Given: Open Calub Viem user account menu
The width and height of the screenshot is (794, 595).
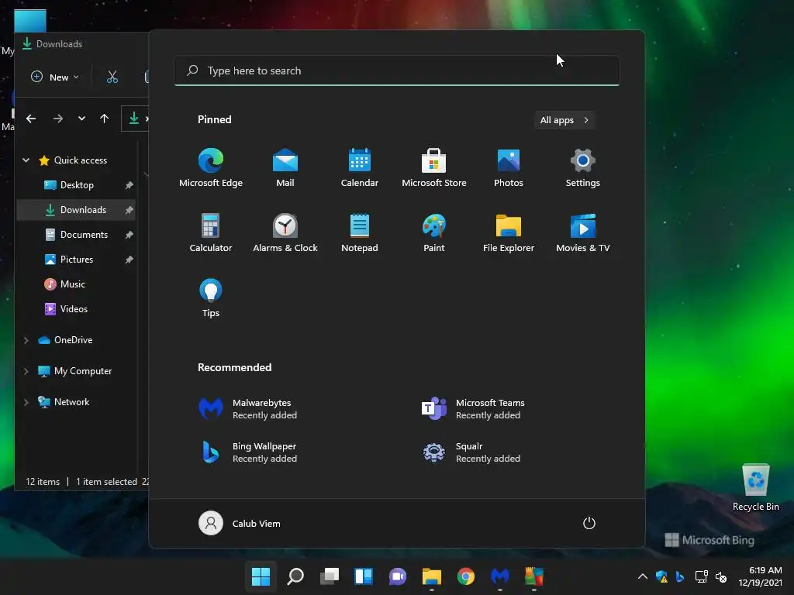Looking at the screenshot, I should click(240, 523).
